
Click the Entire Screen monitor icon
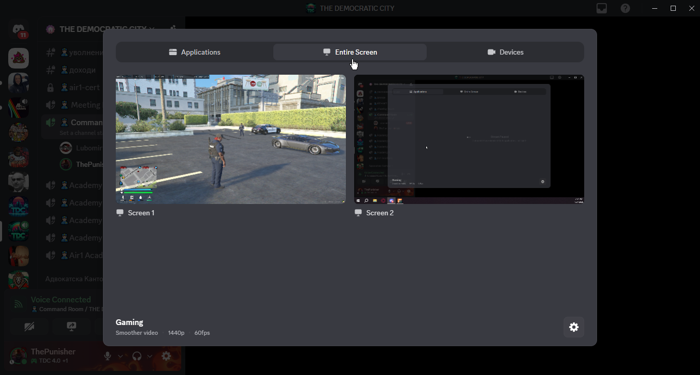[326, 52]
